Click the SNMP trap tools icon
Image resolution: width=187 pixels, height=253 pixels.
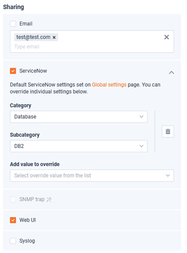(x=49, y=199)
